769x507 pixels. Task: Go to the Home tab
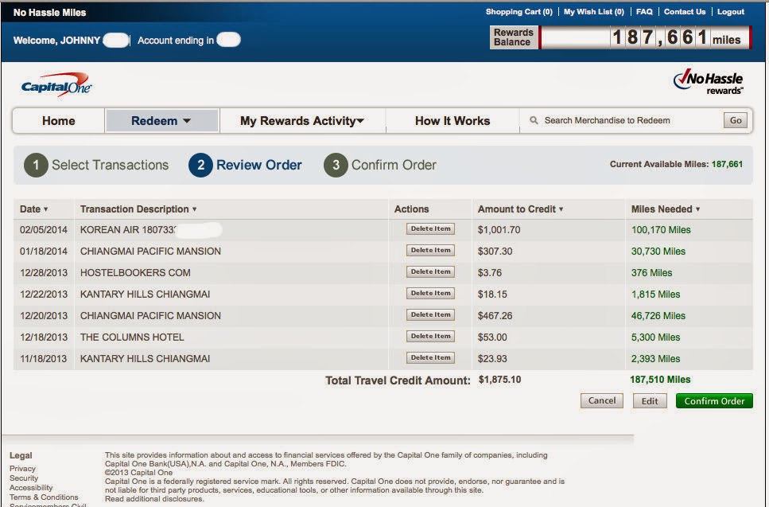[x=58, y=121]
